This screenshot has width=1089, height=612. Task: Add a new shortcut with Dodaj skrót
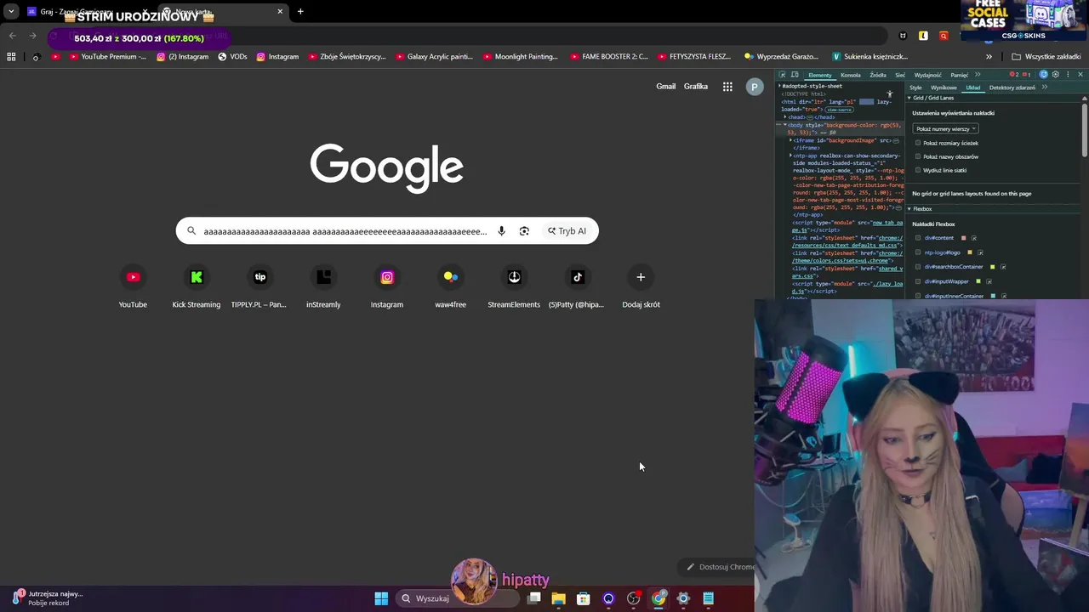(x=641, y=287)
